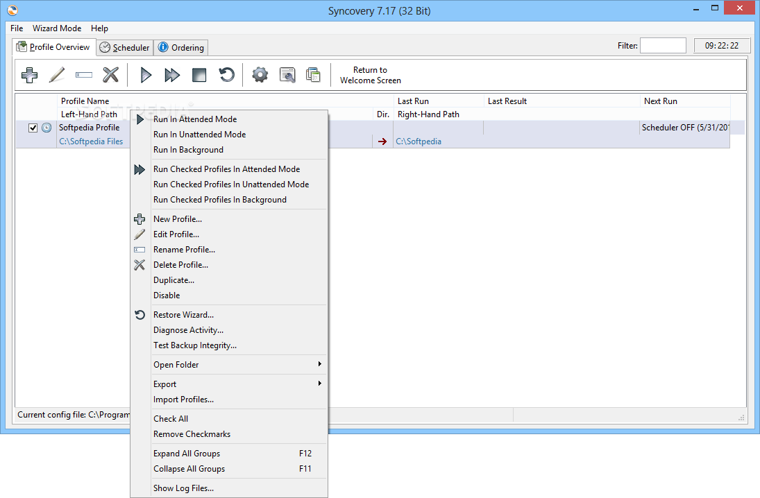The width and height of the screenshot is (760, 498).
Task: Click the Next Run column header
Action: pos(685,101)
